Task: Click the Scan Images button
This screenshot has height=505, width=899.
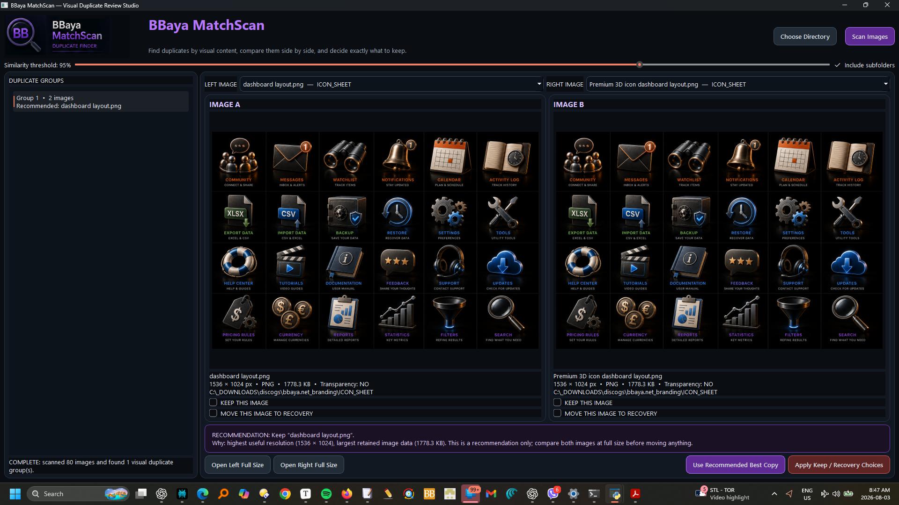Action: [x=870, y=36]
